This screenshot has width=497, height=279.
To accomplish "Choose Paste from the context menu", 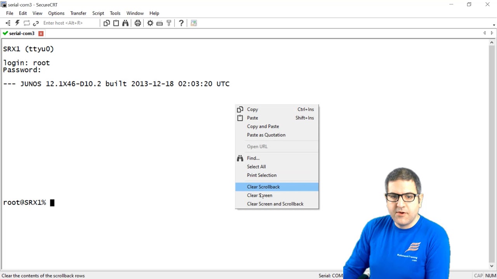I will tap(277, 118).
